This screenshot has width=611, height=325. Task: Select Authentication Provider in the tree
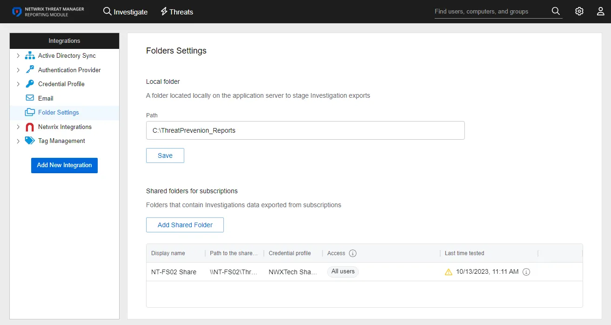click(69, 70)
